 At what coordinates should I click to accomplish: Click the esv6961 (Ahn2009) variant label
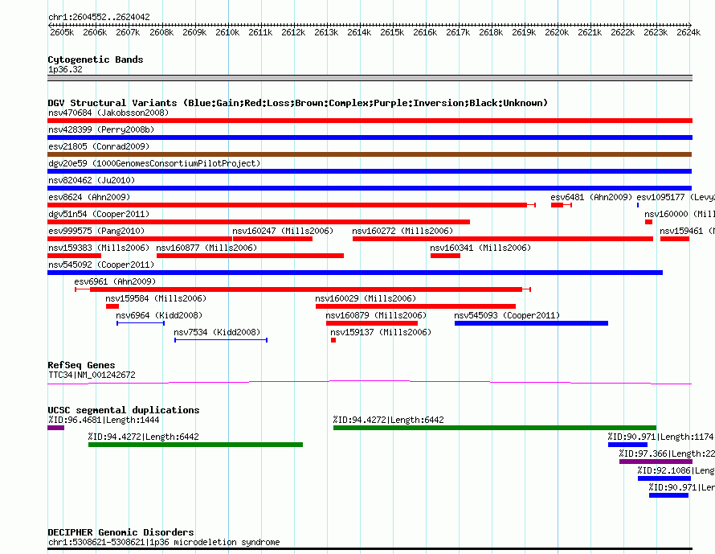pos(115,281)
